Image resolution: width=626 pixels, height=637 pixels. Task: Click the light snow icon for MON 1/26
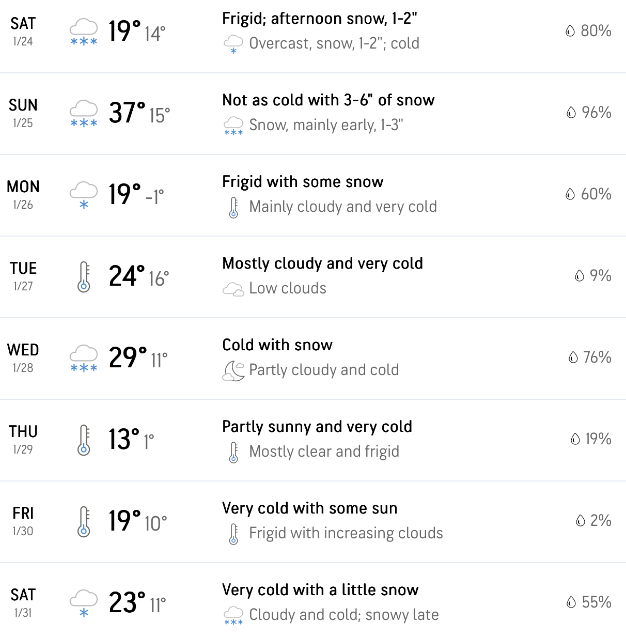click(x=84, y=195)
